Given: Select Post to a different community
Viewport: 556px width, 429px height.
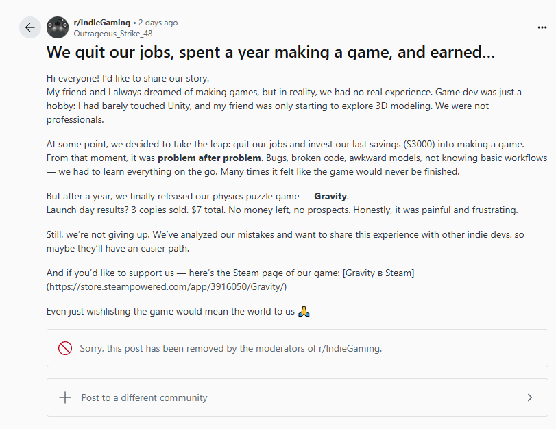Looking at the screenshot, I should coord(144,397).
